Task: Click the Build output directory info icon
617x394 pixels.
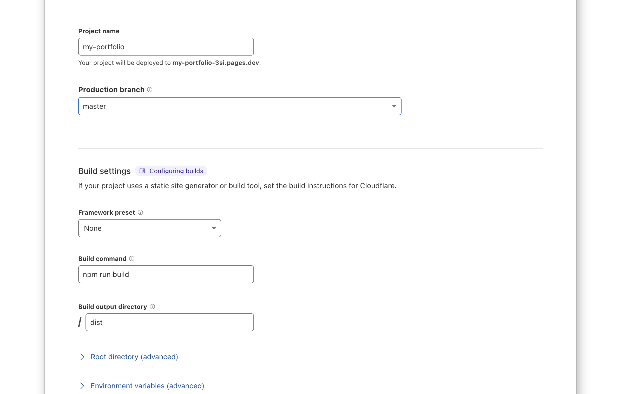Action: 152,307
